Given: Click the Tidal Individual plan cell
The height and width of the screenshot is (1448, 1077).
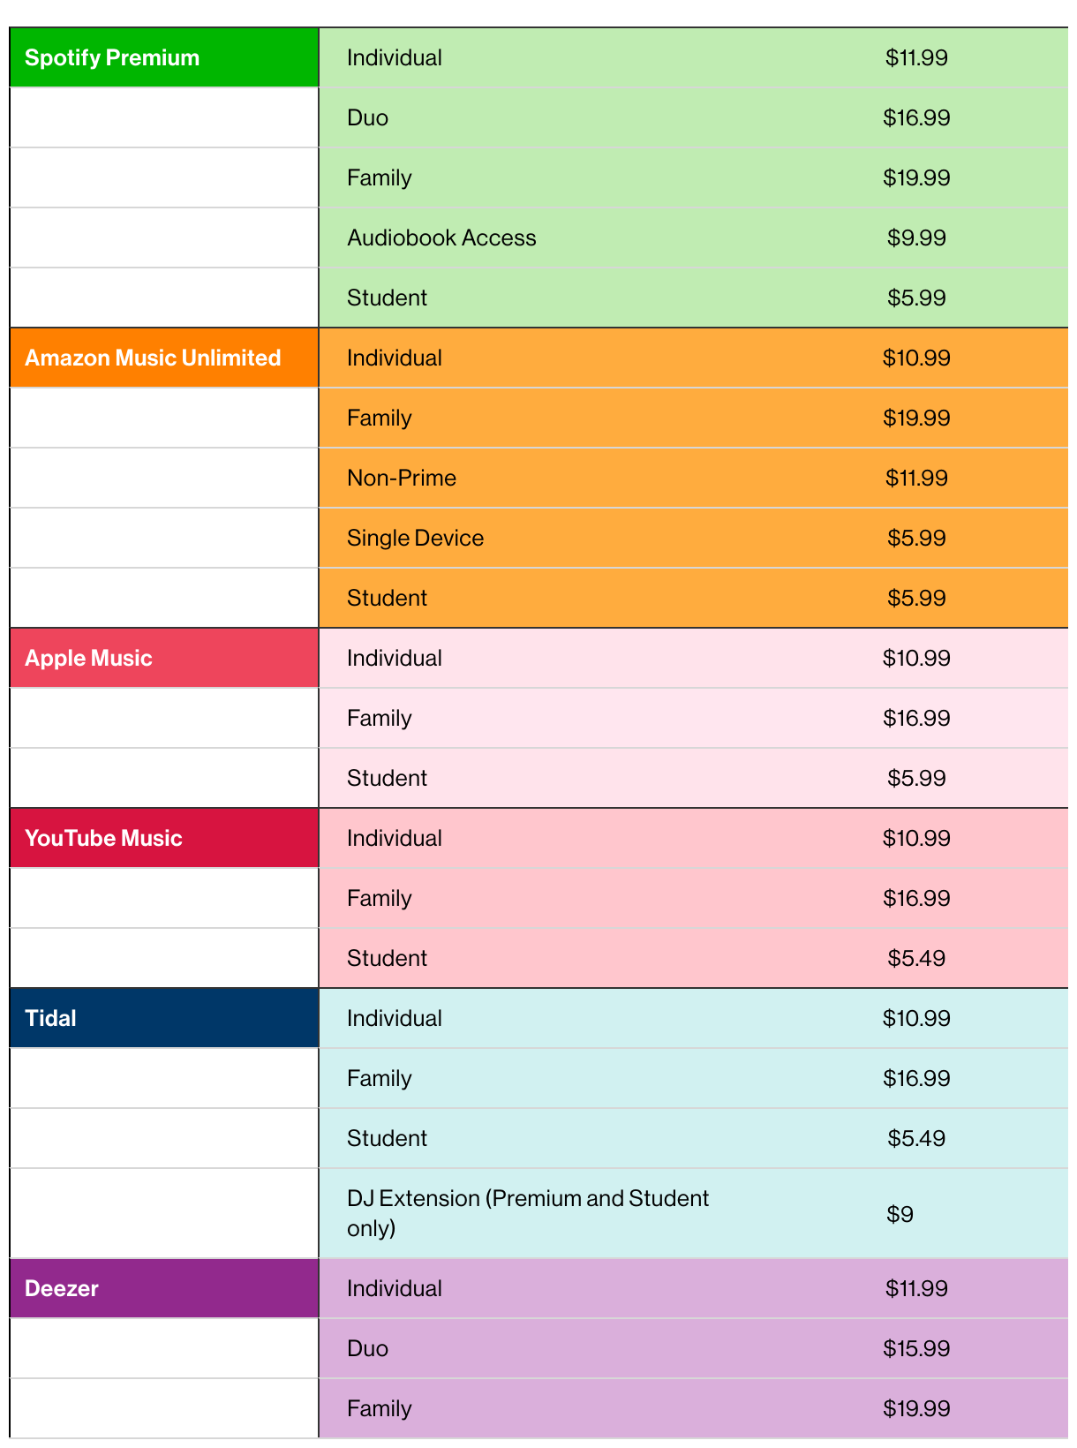Looking at the screenshot, I should [x=395, y=1019].
